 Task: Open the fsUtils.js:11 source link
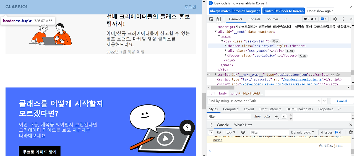[x=331, y=146]
